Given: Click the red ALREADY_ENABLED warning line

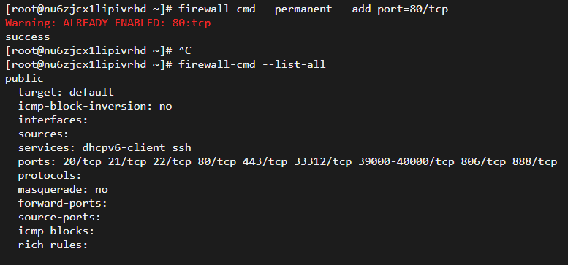Looking at the screenshot, I should point(108,23).
